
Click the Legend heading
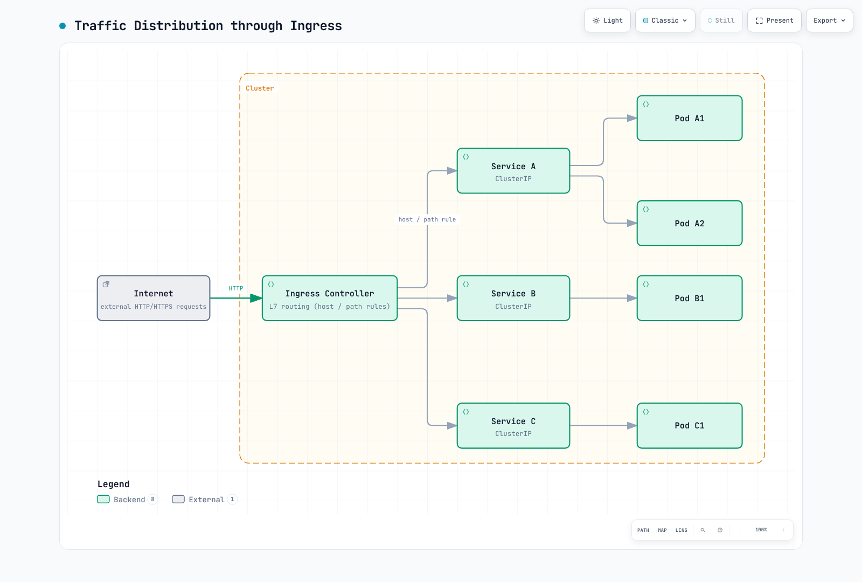tap(114, 484)
